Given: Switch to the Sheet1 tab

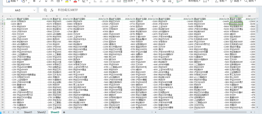Looking at the screenshot, I should [x=28, y=112].
